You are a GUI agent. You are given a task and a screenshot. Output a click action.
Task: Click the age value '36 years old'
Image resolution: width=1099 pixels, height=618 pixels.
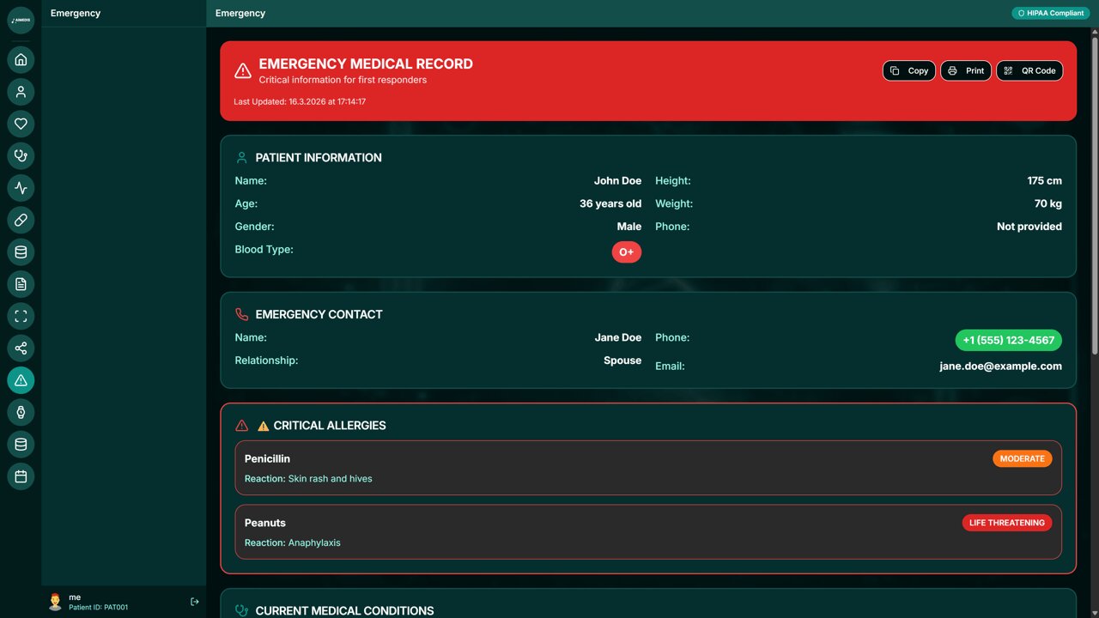tap(610, 204)
